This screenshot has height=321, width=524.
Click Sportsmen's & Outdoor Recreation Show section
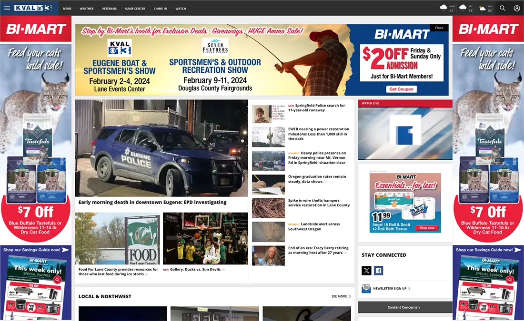pyautogui.click(x=215, y=65)
